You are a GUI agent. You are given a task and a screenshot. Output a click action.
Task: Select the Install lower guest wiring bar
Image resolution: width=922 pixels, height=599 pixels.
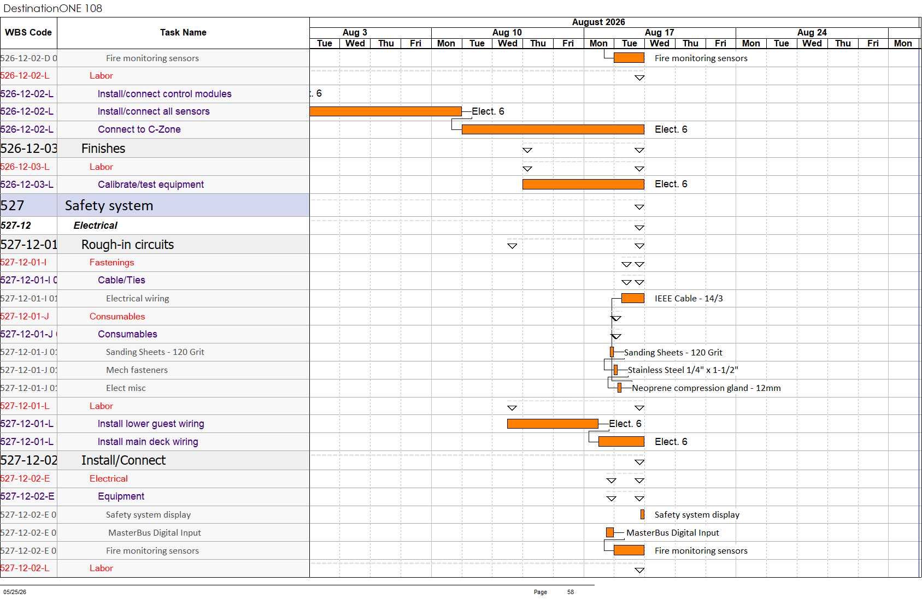coord(553,424)
